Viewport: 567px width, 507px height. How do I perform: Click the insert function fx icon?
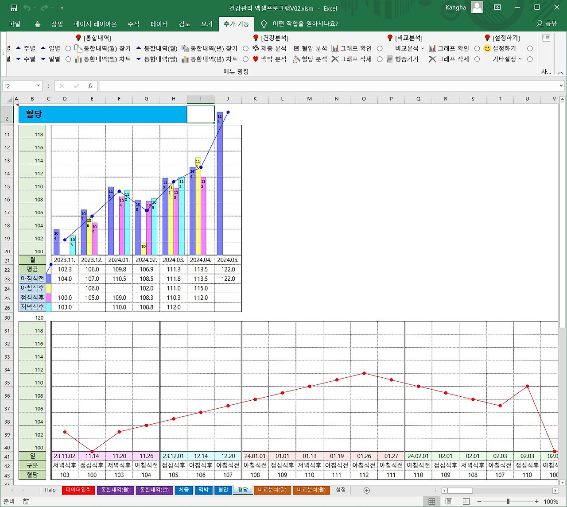90,86
